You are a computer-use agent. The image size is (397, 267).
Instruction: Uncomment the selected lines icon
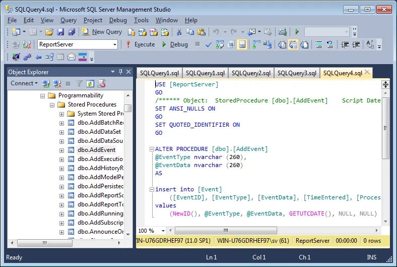tap(330, 44)
